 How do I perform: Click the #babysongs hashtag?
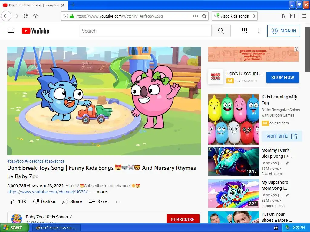tap(54, 161)
